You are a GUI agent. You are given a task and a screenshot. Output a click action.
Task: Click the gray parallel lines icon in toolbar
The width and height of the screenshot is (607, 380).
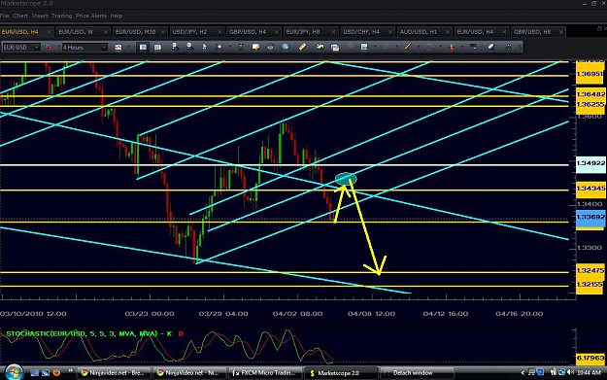pyautogui.click(x=350, y=47)
